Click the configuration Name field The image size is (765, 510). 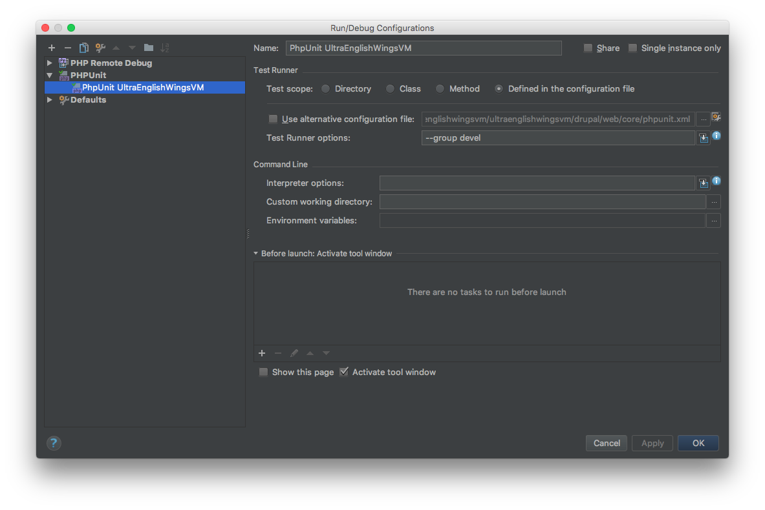click(x=424, y=48)
